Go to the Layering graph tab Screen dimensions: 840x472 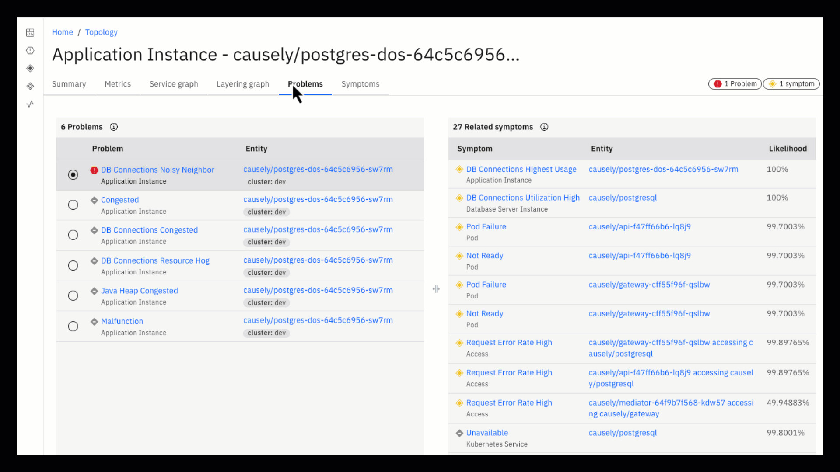point(243,84)
